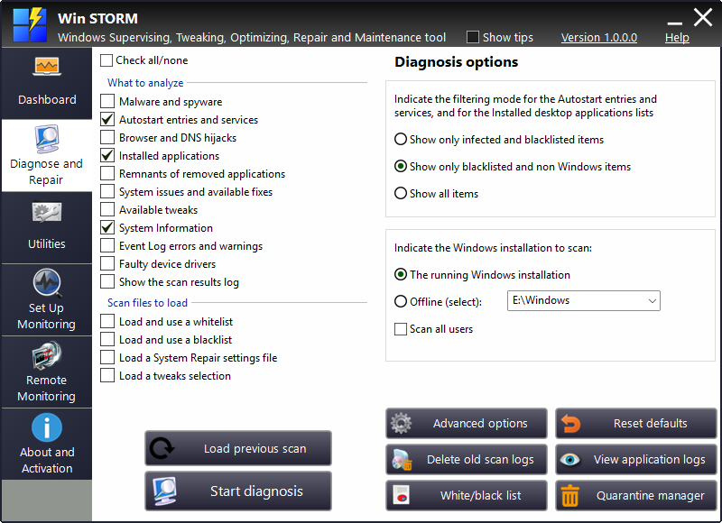The width and height of the screenshot is (722, 523).
Task: Select the Diagnose and Repair tab label
Action: pyautogui.click(x=47, y=171)
